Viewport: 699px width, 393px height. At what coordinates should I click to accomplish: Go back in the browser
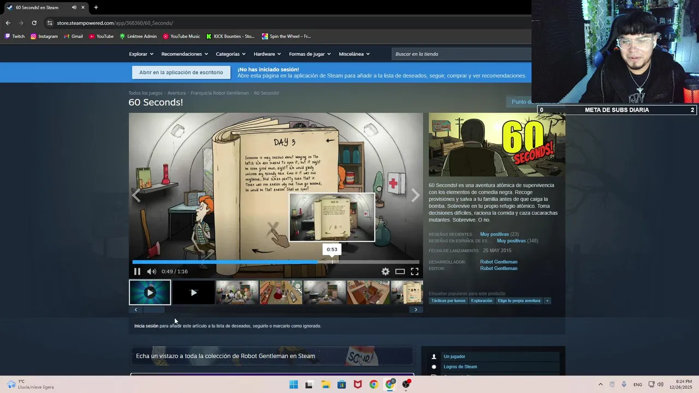pos(8,23)
